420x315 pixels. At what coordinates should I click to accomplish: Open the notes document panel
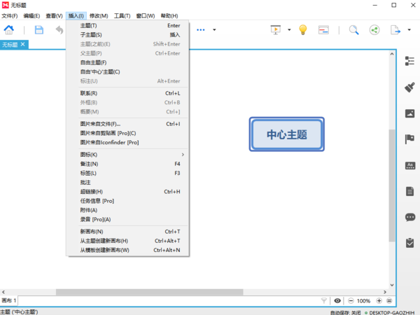click(409, 191)
